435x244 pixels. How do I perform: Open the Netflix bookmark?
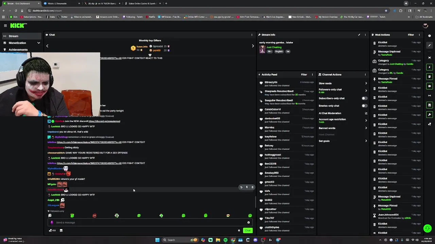click(150, 17)
